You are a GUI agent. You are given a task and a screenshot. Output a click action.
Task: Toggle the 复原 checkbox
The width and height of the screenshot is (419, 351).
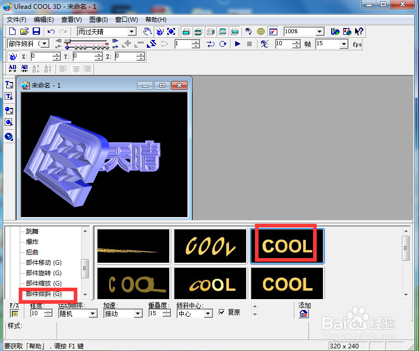coord(222,312)
